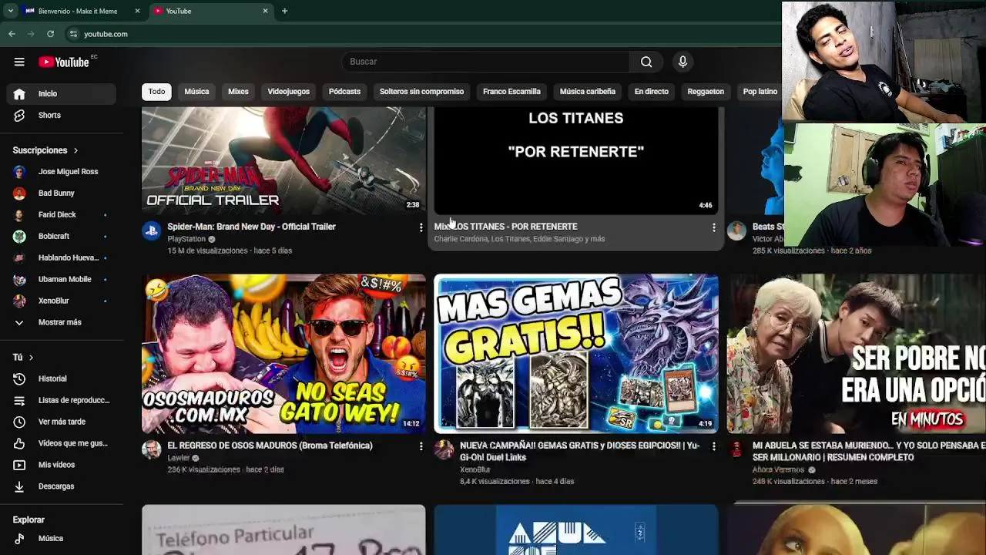Open a new browser tab
This screenshot has height=555, width=986.
pos(284,11)
